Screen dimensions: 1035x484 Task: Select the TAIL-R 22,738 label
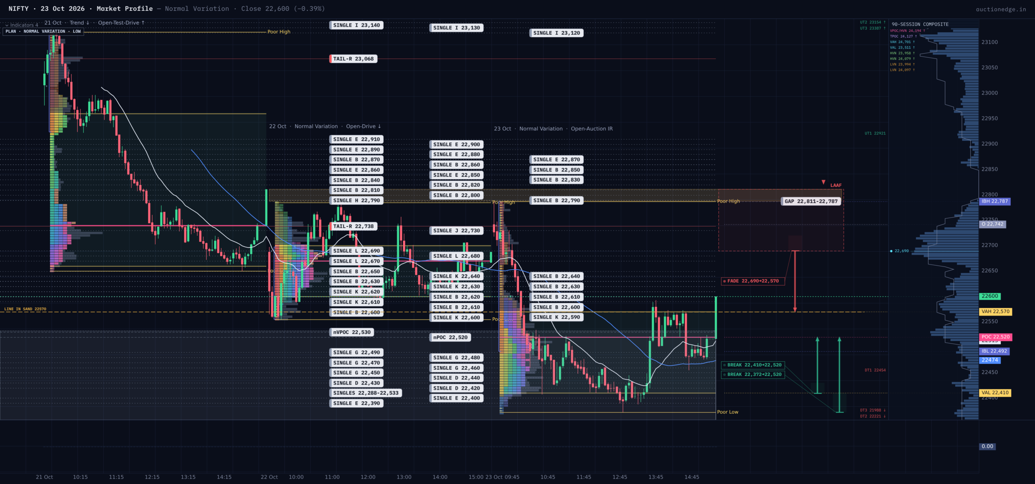353,226
